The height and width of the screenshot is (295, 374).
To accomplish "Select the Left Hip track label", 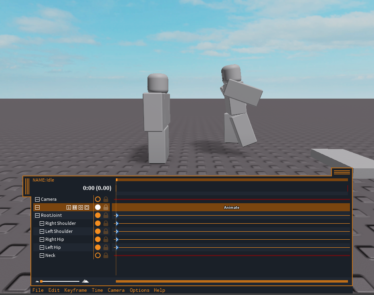I will coord(53,247).
